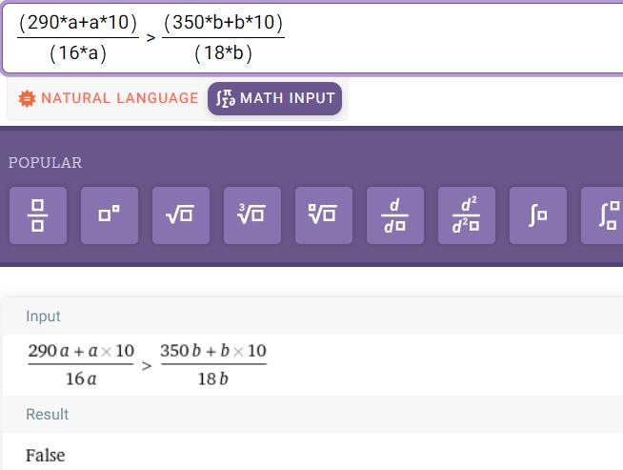Switch to Natural Language input mode
This screenshot has width=623, height=470.
pos(108,98)
